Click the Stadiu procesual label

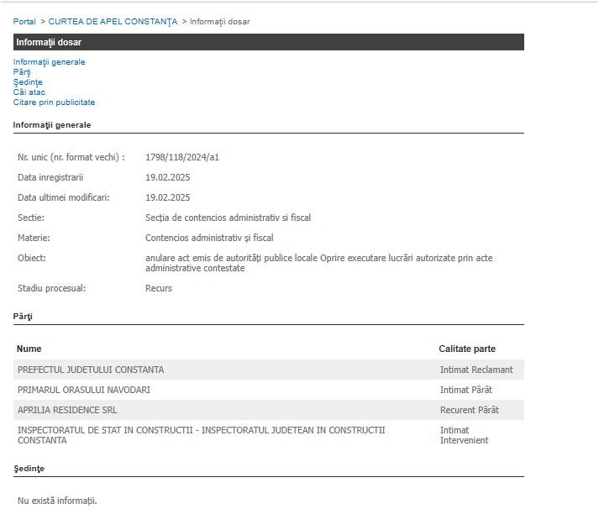tap(51, 288)
